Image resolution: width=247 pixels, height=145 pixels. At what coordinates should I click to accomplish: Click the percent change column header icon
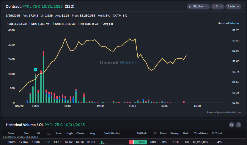click(x=48, y=134)
